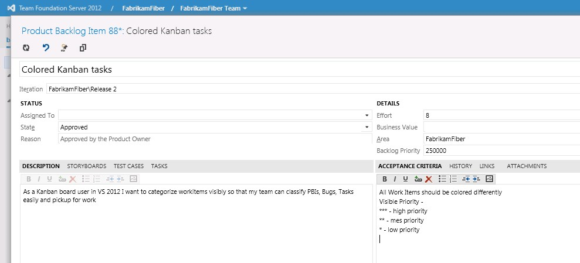Open the FabrikamFiber project link

[143, 8]
